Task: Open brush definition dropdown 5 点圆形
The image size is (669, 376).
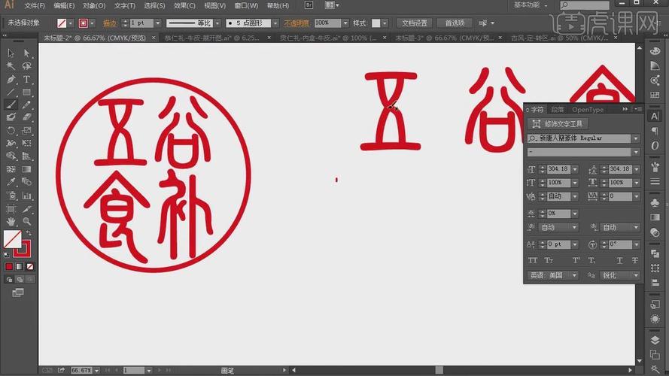Action: (275, 23)
